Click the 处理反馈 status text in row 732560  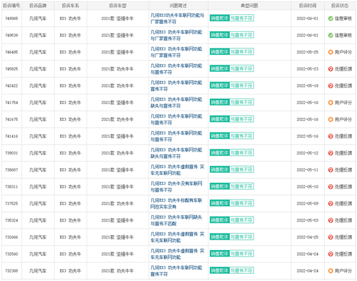(343, 254)
